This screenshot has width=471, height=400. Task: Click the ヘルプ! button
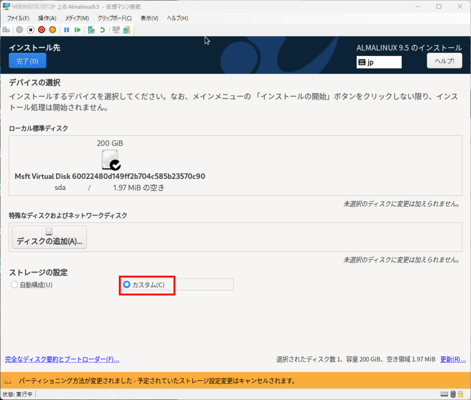444,61
